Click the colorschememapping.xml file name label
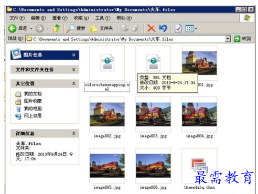Screen dimensions: 258x194 pos(107,87)
